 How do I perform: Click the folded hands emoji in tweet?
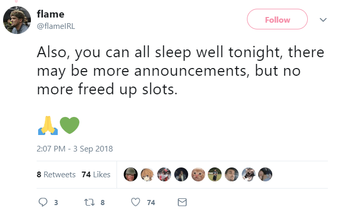46,125
